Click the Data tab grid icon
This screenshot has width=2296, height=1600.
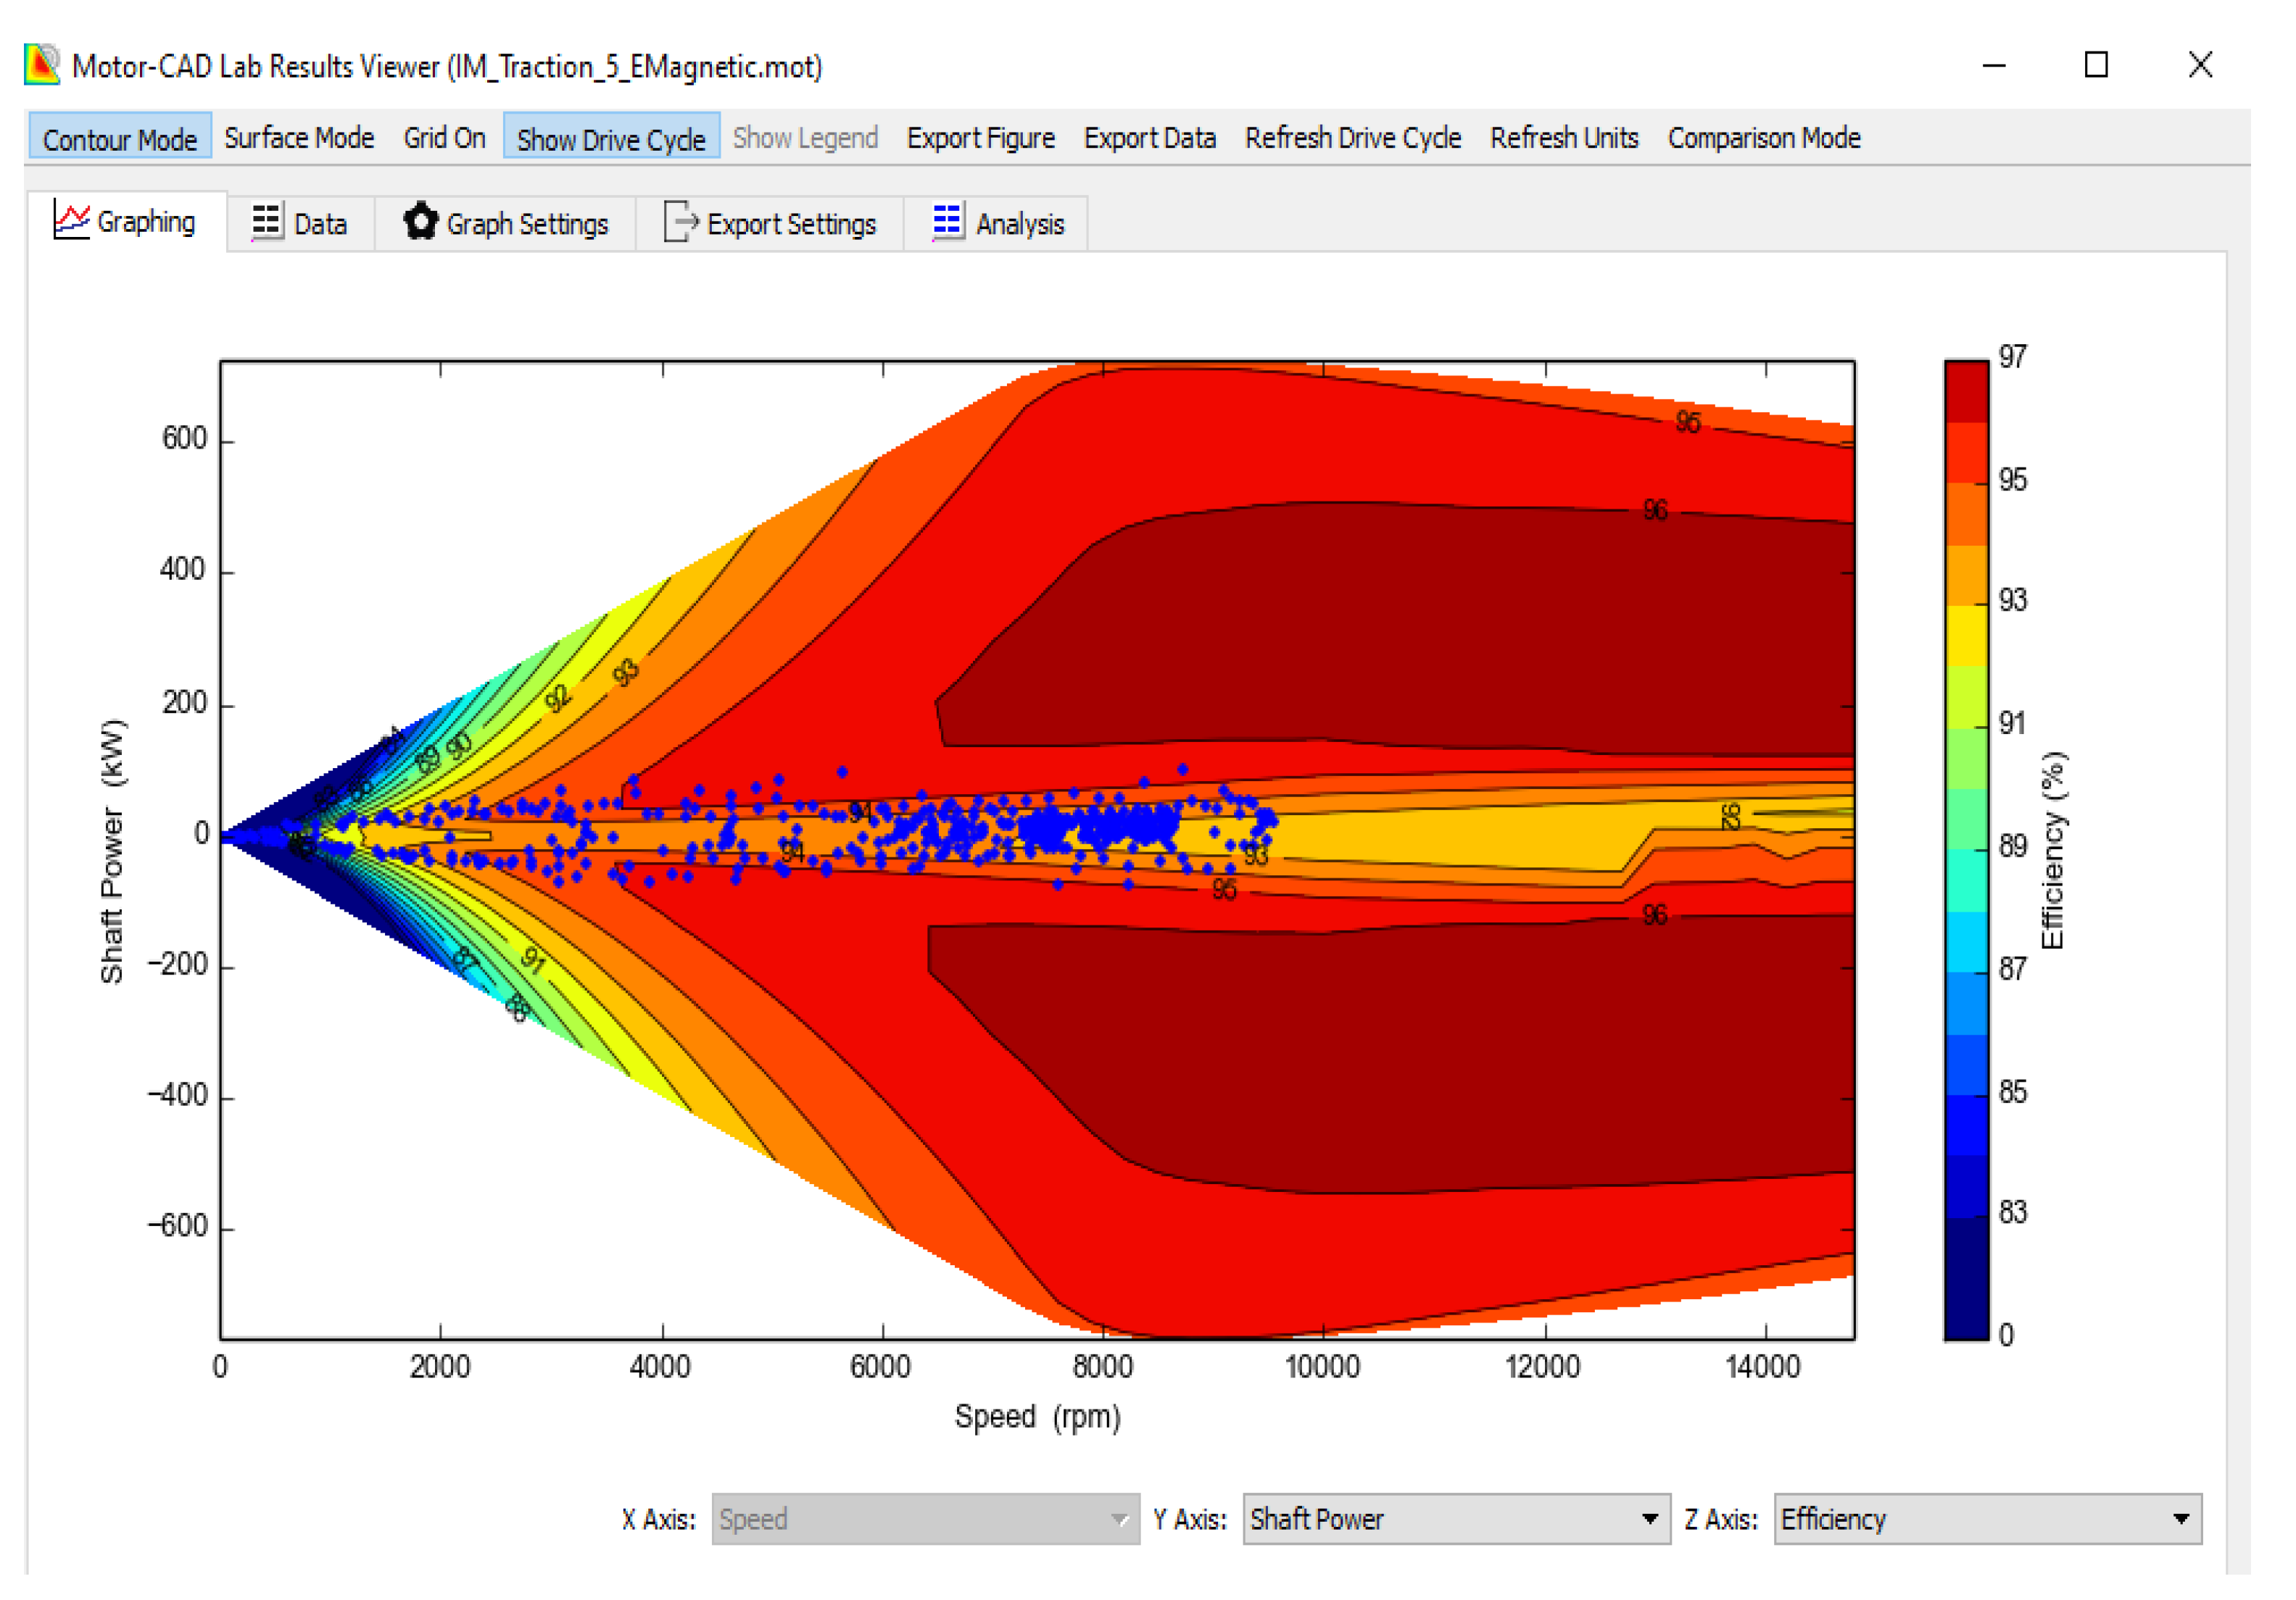pyautogui.click(x=266, y=222)
